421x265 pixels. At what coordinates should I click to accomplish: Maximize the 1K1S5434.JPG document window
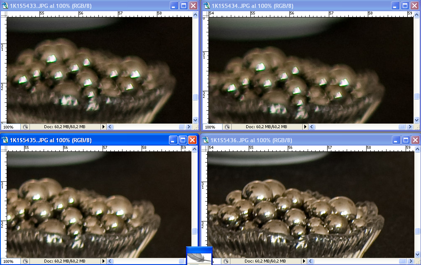tap(406, 5)
